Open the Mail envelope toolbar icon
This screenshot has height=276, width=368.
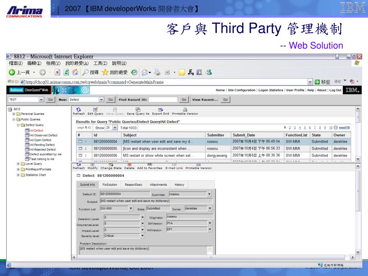coord(145,72)
